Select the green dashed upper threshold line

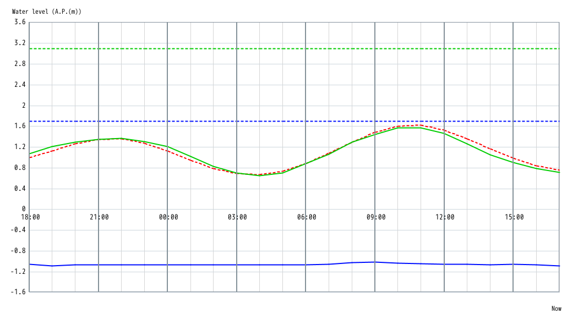click(x=275, y=48)
